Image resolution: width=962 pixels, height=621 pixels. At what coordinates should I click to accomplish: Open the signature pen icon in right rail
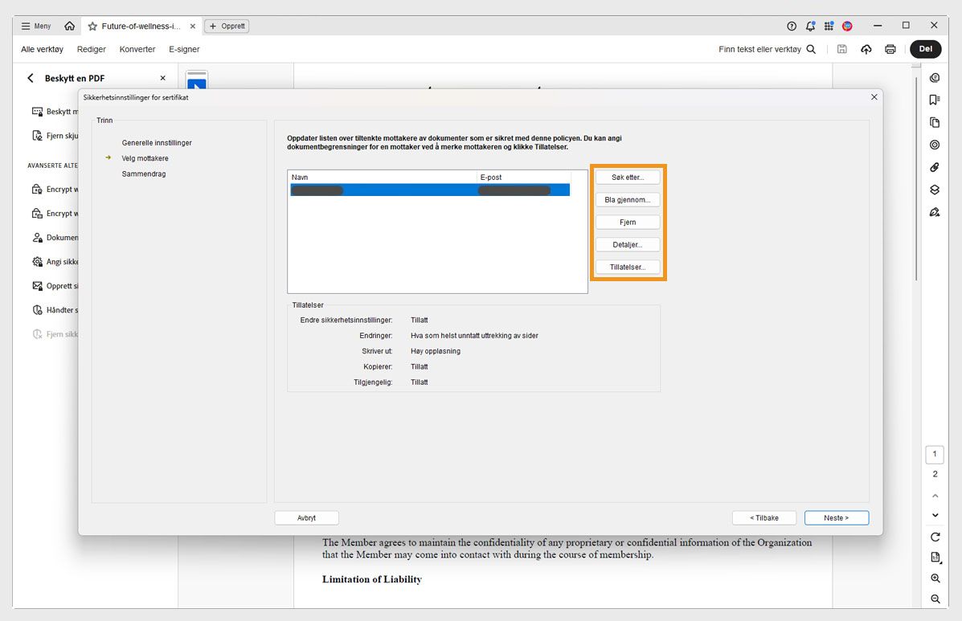(x=935, y=212)
